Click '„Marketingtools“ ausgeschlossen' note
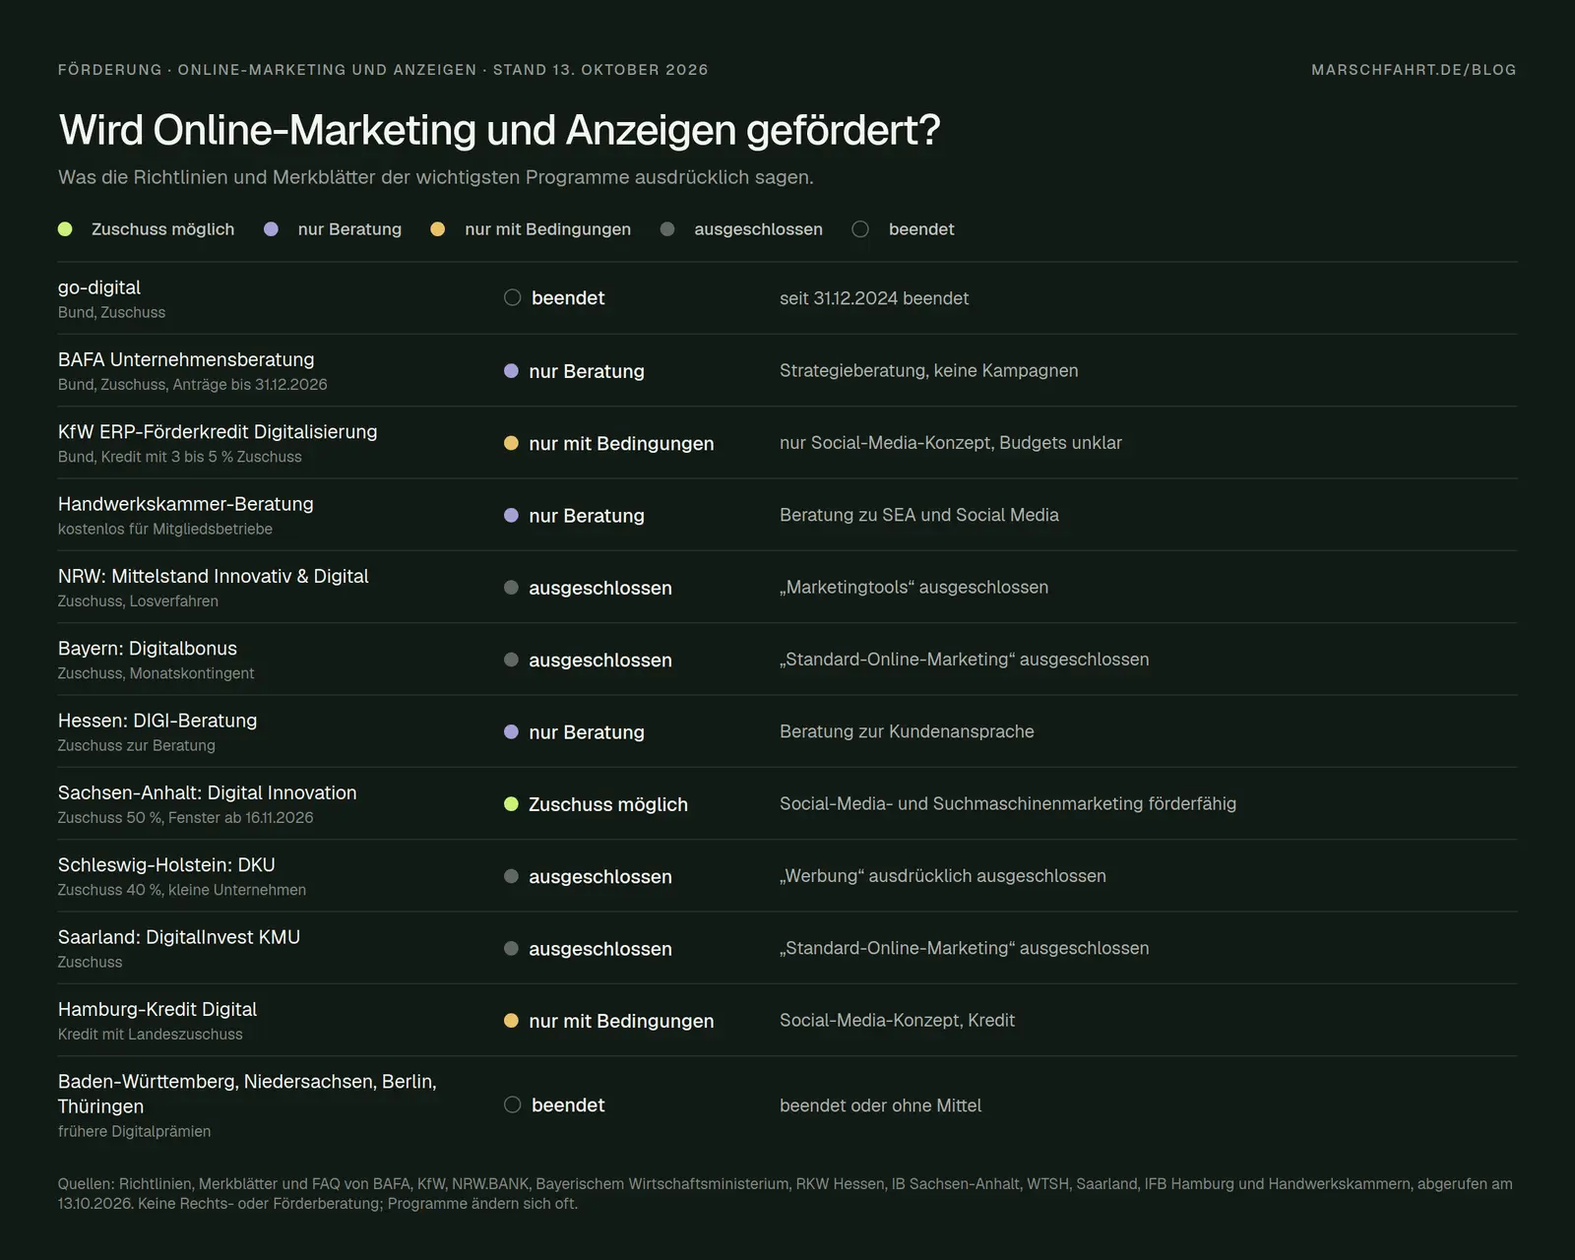 point(914,587)
